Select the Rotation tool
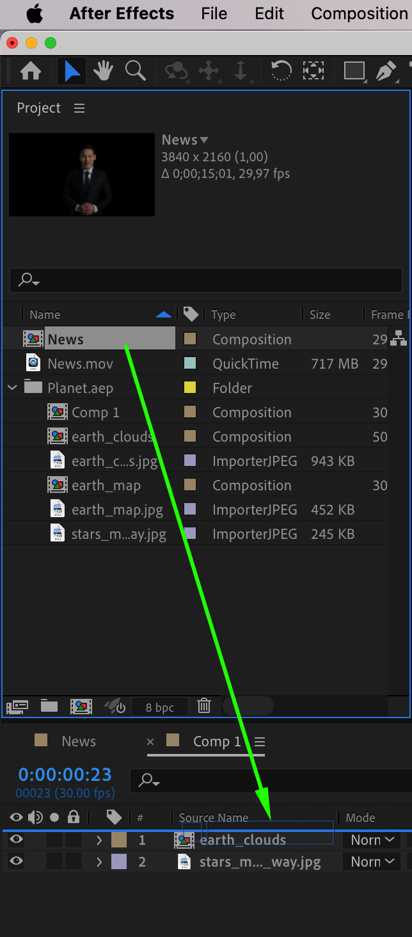412x937 pixels. click(x=281, y=71)
